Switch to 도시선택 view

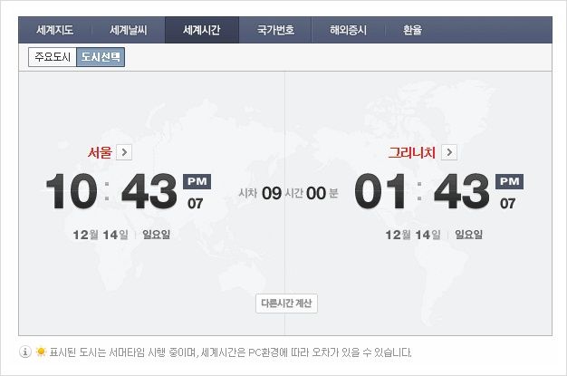coord(101,57)
